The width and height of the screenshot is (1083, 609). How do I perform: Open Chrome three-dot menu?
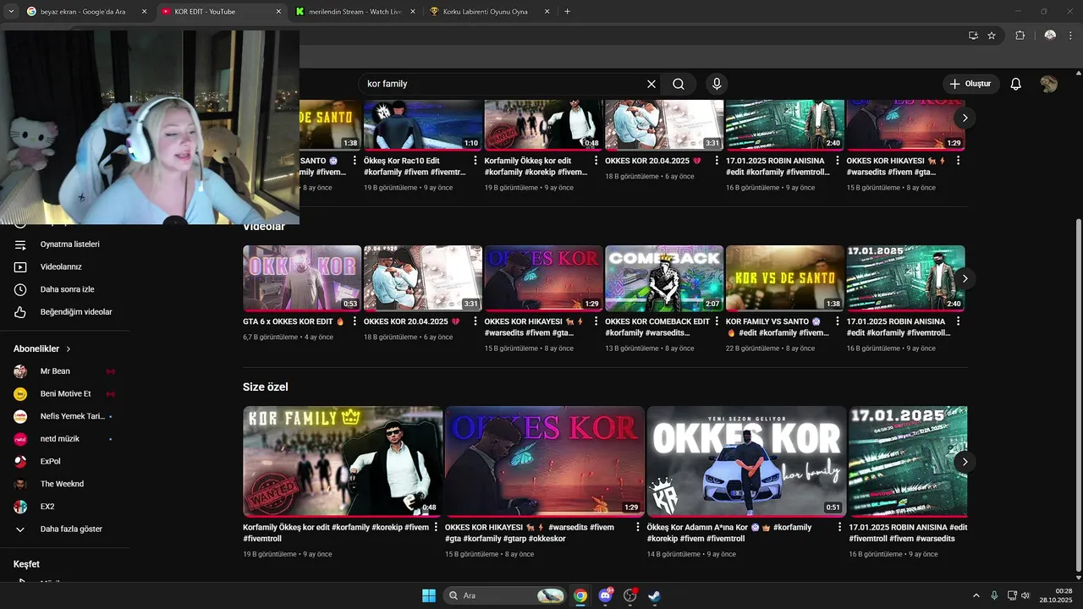coord(1070,36)
